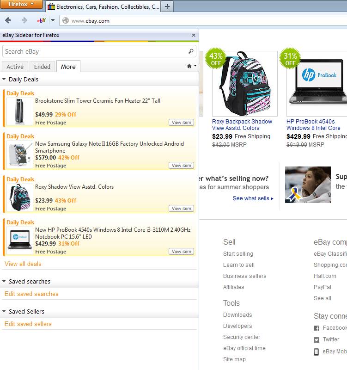Open Roxy Backpack Shadow View link
Viewport: 347px width, 370px height.
click(x=242, y=125)
